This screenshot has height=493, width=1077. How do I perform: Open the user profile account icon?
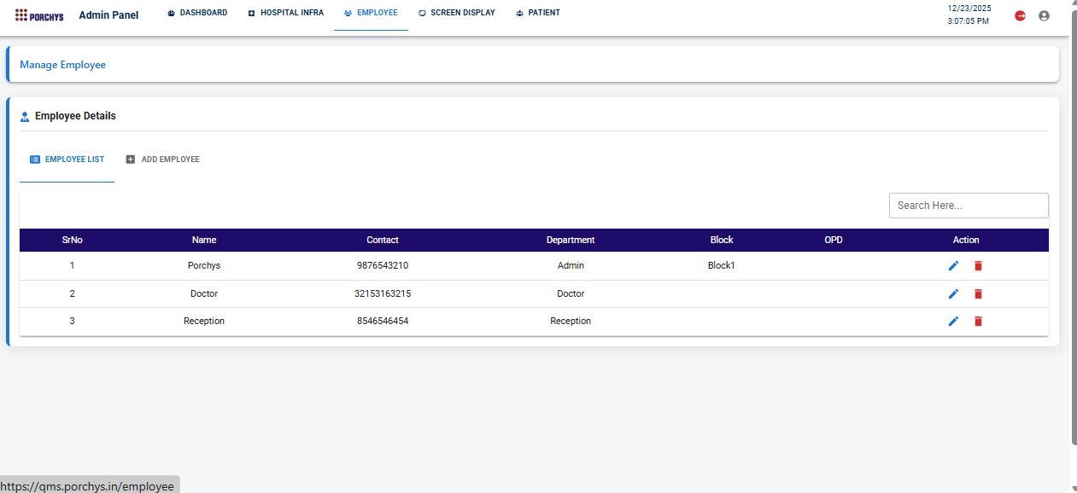coord(1044,15)
